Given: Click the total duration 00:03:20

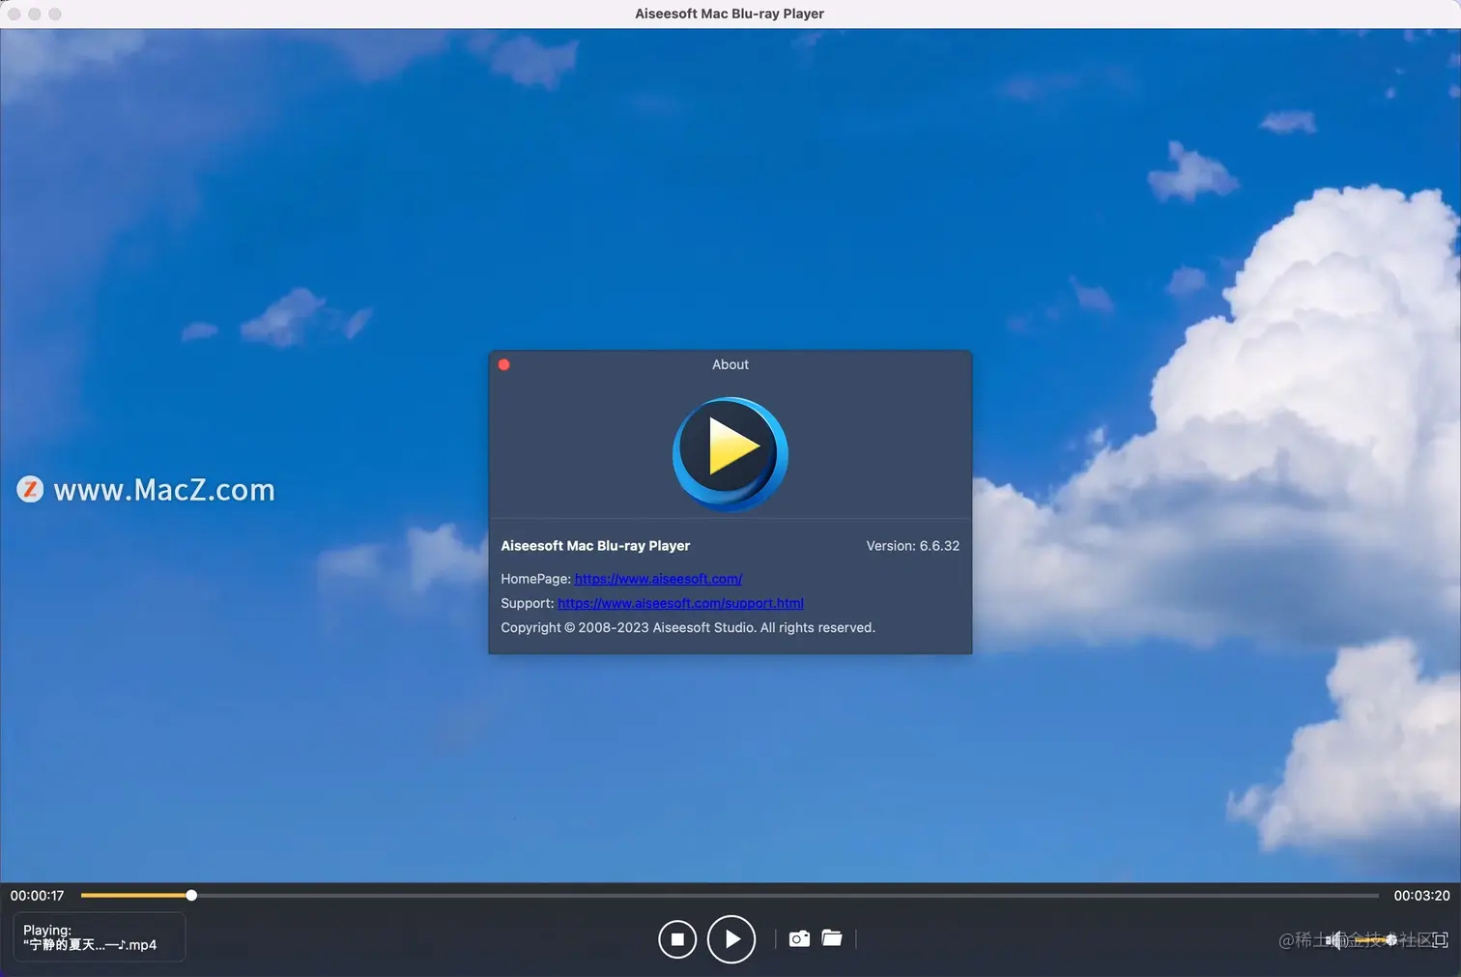Looking at the screenshot, I should point(1421,896).
